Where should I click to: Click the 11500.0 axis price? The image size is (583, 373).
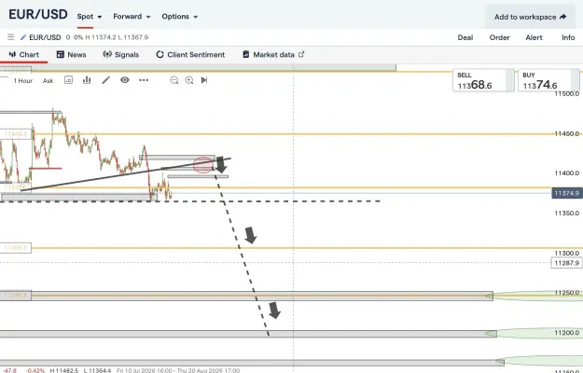click(x=566, y=94)
